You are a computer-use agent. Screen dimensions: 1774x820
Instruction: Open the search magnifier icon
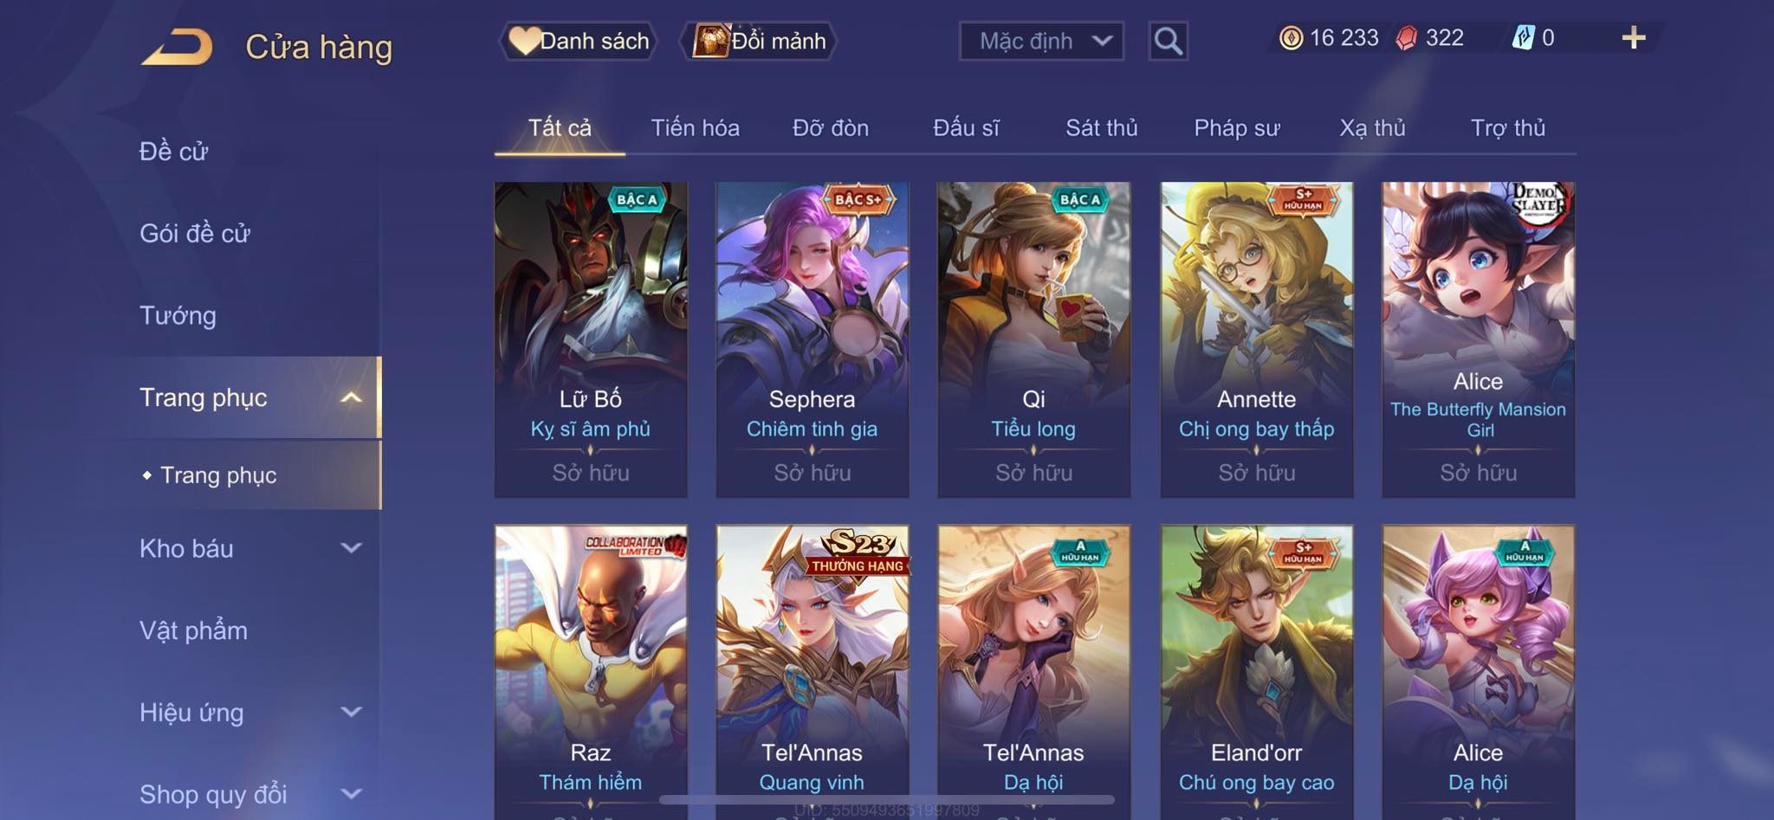tap(1168, 41)
